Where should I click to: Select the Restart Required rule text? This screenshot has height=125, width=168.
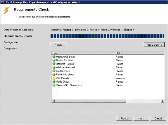pyautogui.click(x=65, y=60)
